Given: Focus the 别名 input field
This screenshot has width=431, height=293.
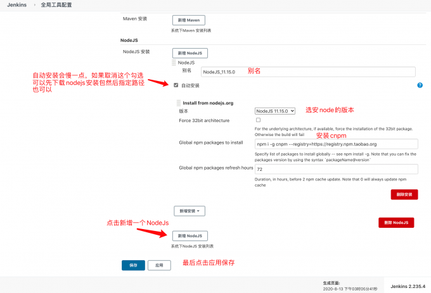Looking at the screenshot, I should click(308, 72).
